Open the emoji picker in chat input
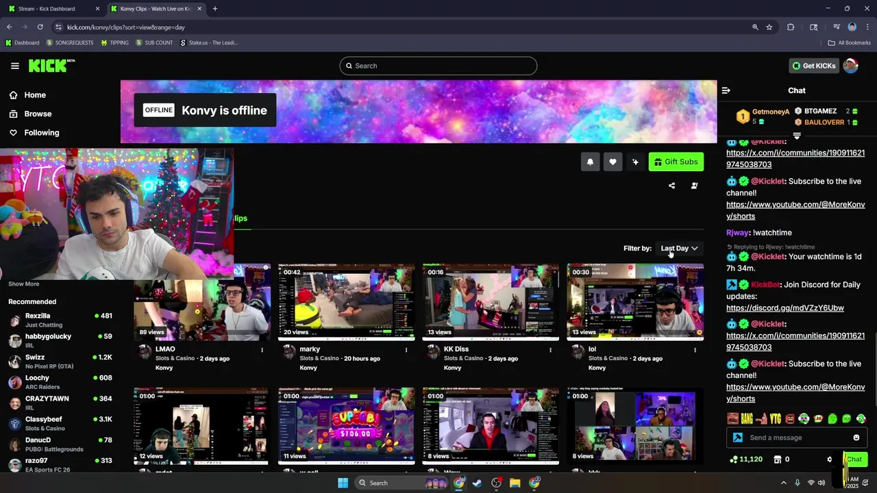The height and width of the screenshot is (493, 877). 856,438
